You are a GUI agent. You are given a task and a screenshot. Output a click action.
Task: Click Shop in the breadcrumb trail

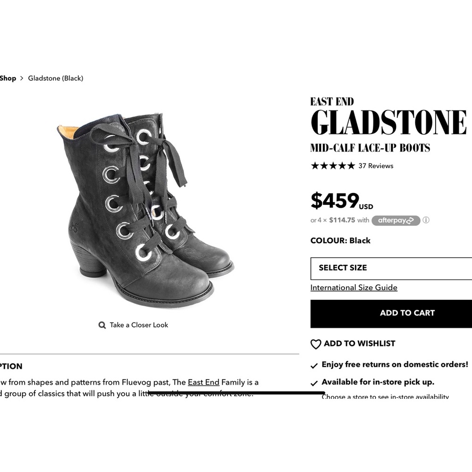(8, 78)
